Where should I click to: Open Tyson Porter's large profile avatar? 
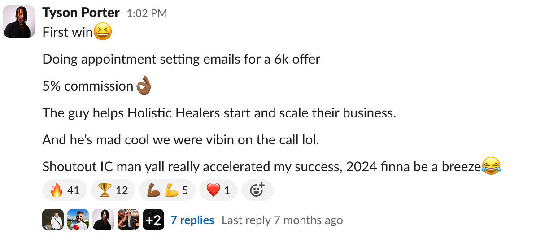pyautogui.click(x=19, y=22)
